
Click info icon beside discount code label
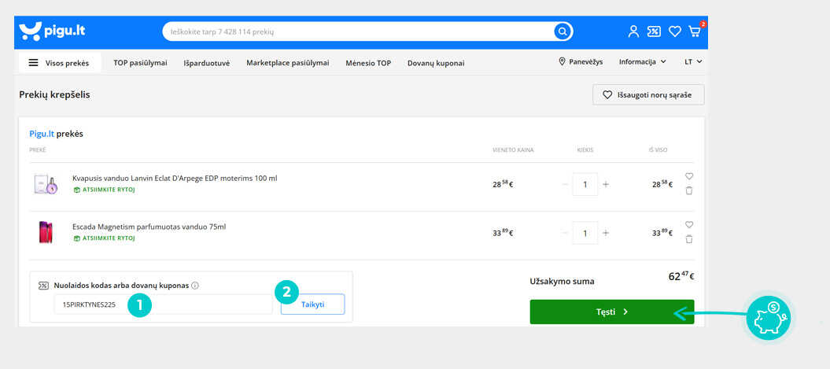click(195, 286)
